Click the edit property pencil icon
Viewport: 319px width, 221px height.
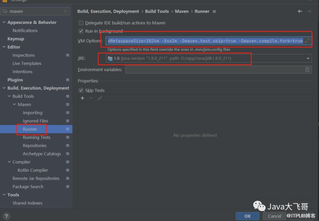[100, 98]
